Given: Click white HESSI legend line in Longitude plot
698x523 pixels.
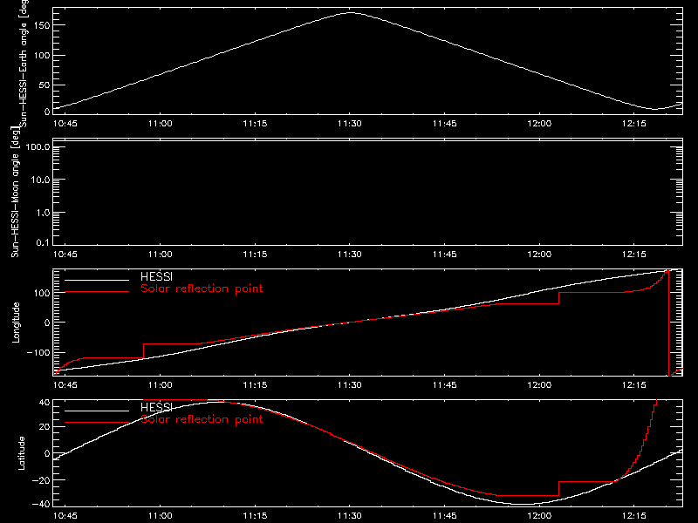Looking at the screenshot, I should pyautogui.click(x=97, y=280).
